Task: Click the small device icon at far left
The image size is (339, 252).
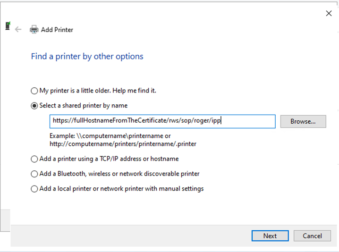Action: click(7, 26)
